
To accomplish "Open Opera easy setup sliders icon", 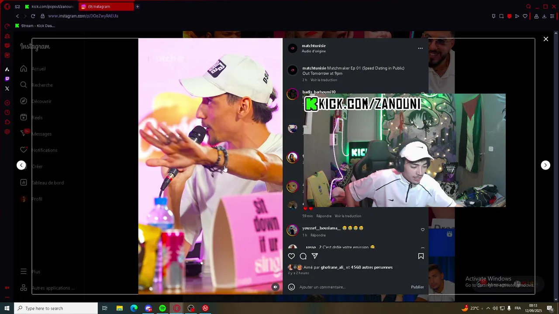I will (x=552, y=16).
